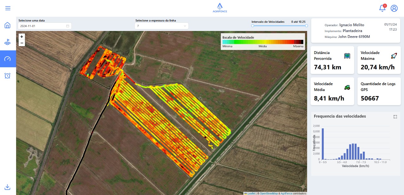Expand the speed frequency chart to fullscreen
404x195 pixels.
(395, 117)
